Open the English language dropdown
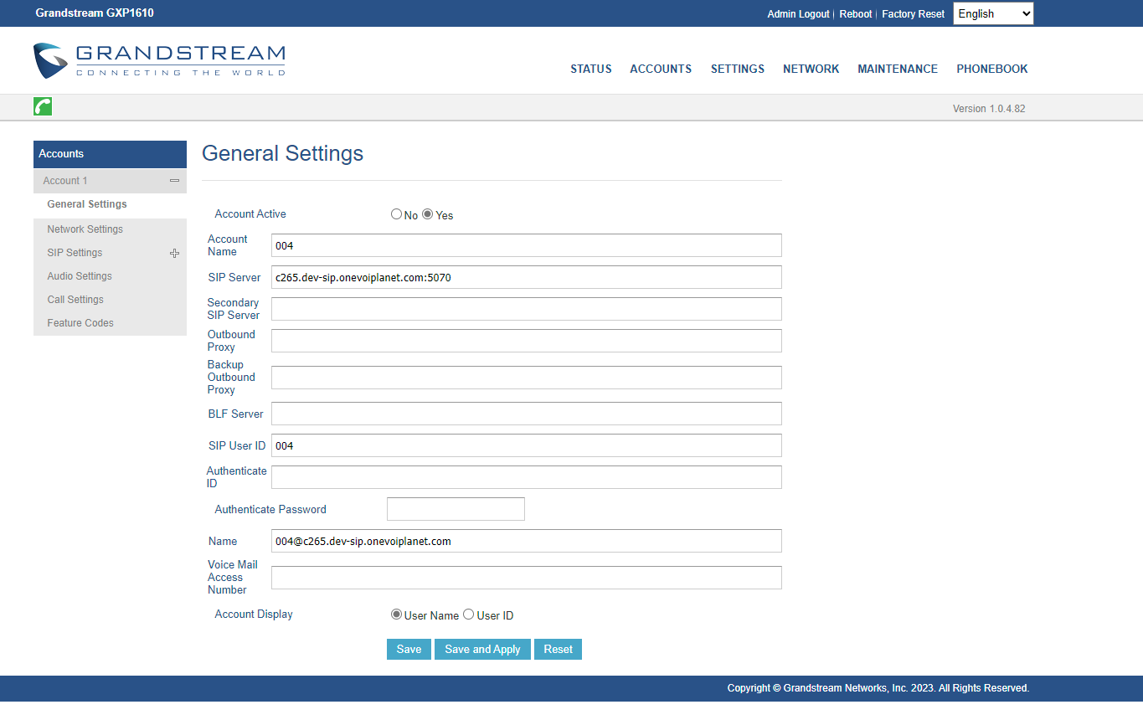The height and width of the screenshot is (720, 1143). (x=993, y=13)
